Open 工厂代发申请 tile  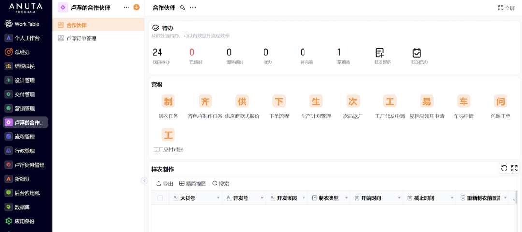[x=390, y=107]
